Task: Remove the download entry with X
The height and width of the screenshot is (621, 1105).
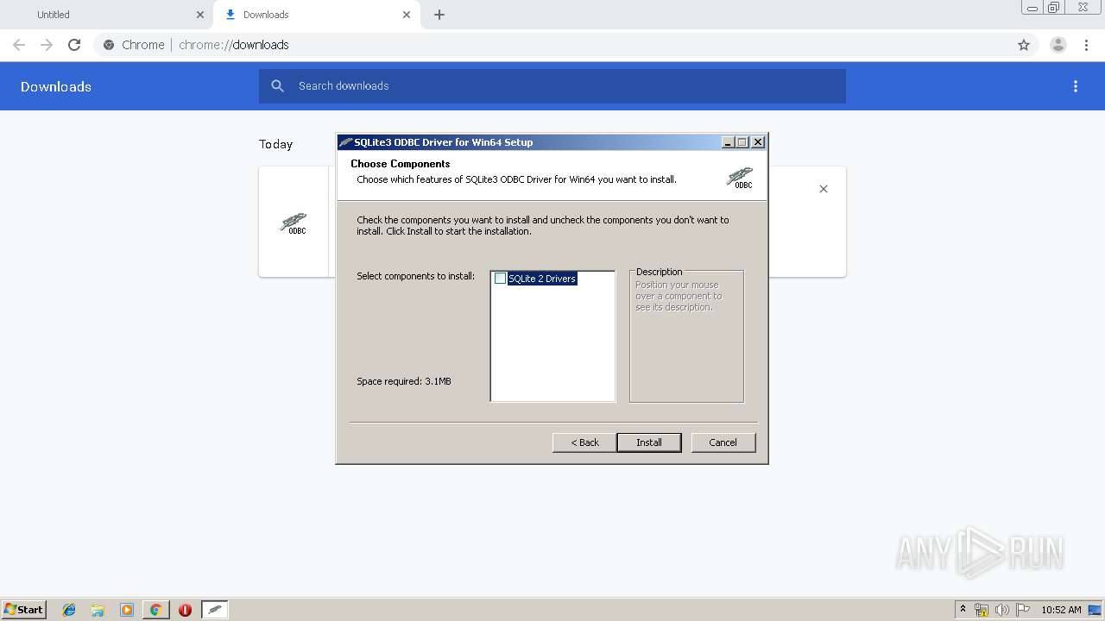Action: [x=824, y=189]
